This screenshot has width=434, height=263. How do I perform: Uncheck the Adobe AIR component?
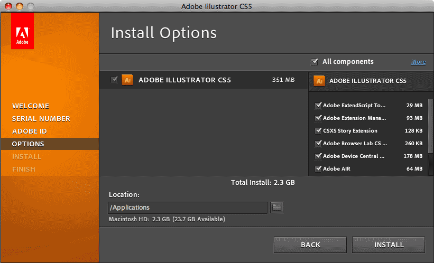pyautogui.click(x=318, y=168)
